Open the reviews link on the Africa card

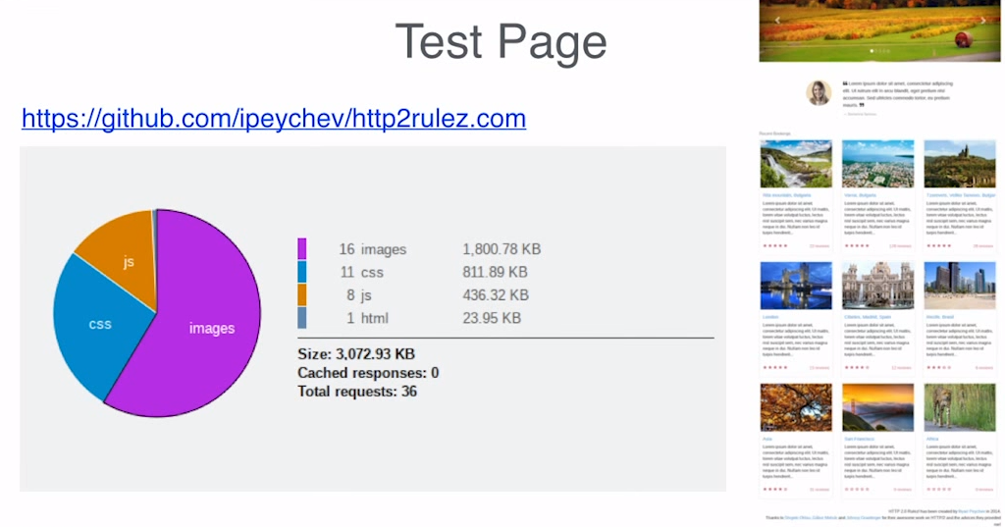(983, 490)
